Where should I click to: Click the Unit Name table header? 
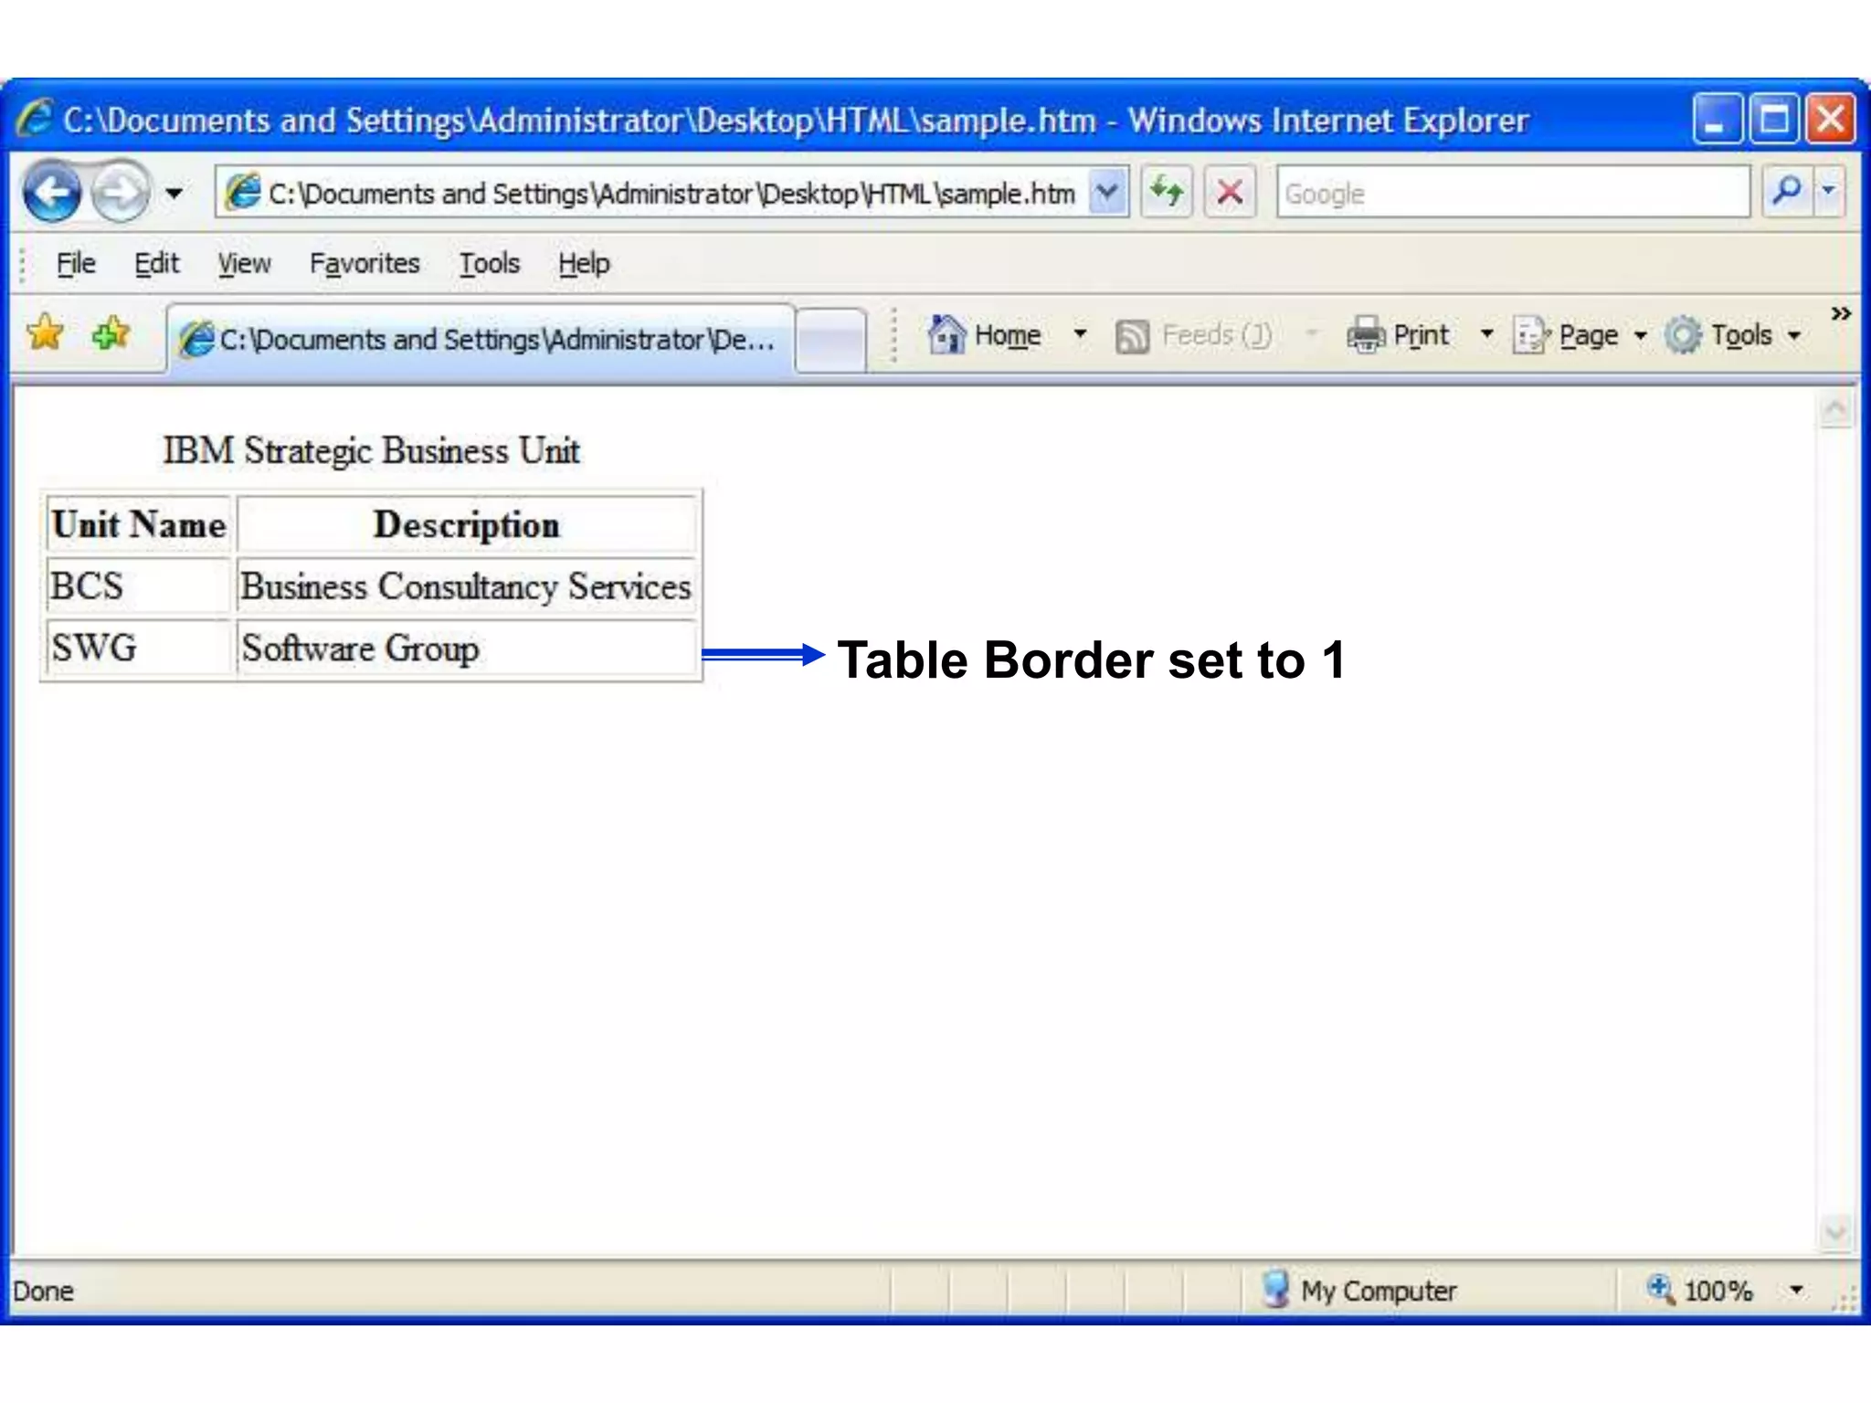(x=139, y=524)
